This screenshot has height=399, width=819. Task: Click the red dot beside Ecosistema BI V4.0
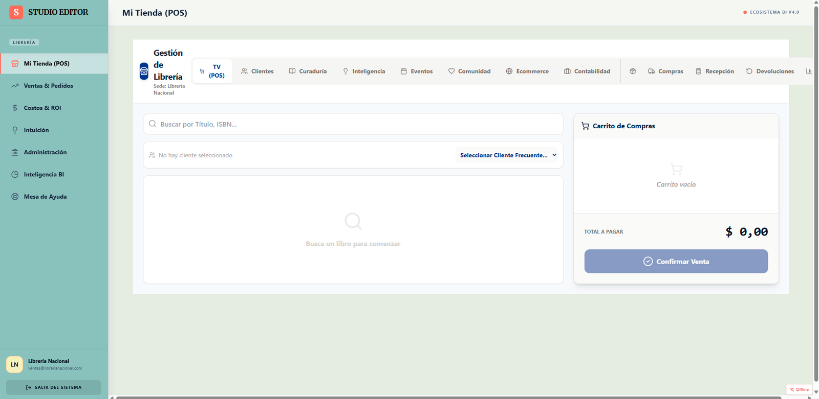coord(745,12)
